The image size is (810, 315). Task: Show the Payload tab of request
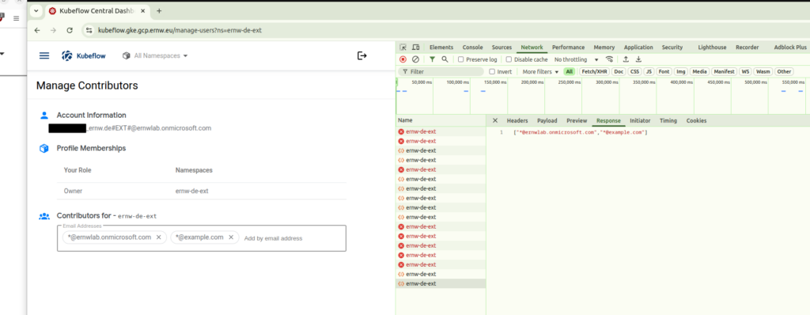[547, 120]
